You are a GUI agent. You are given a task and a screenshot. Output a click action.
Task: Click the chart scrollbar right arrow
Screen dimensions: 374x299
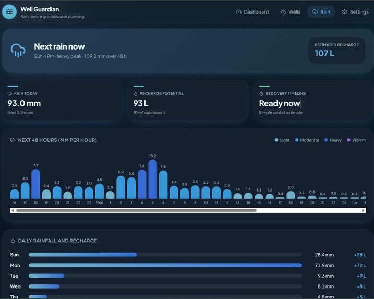363,210
